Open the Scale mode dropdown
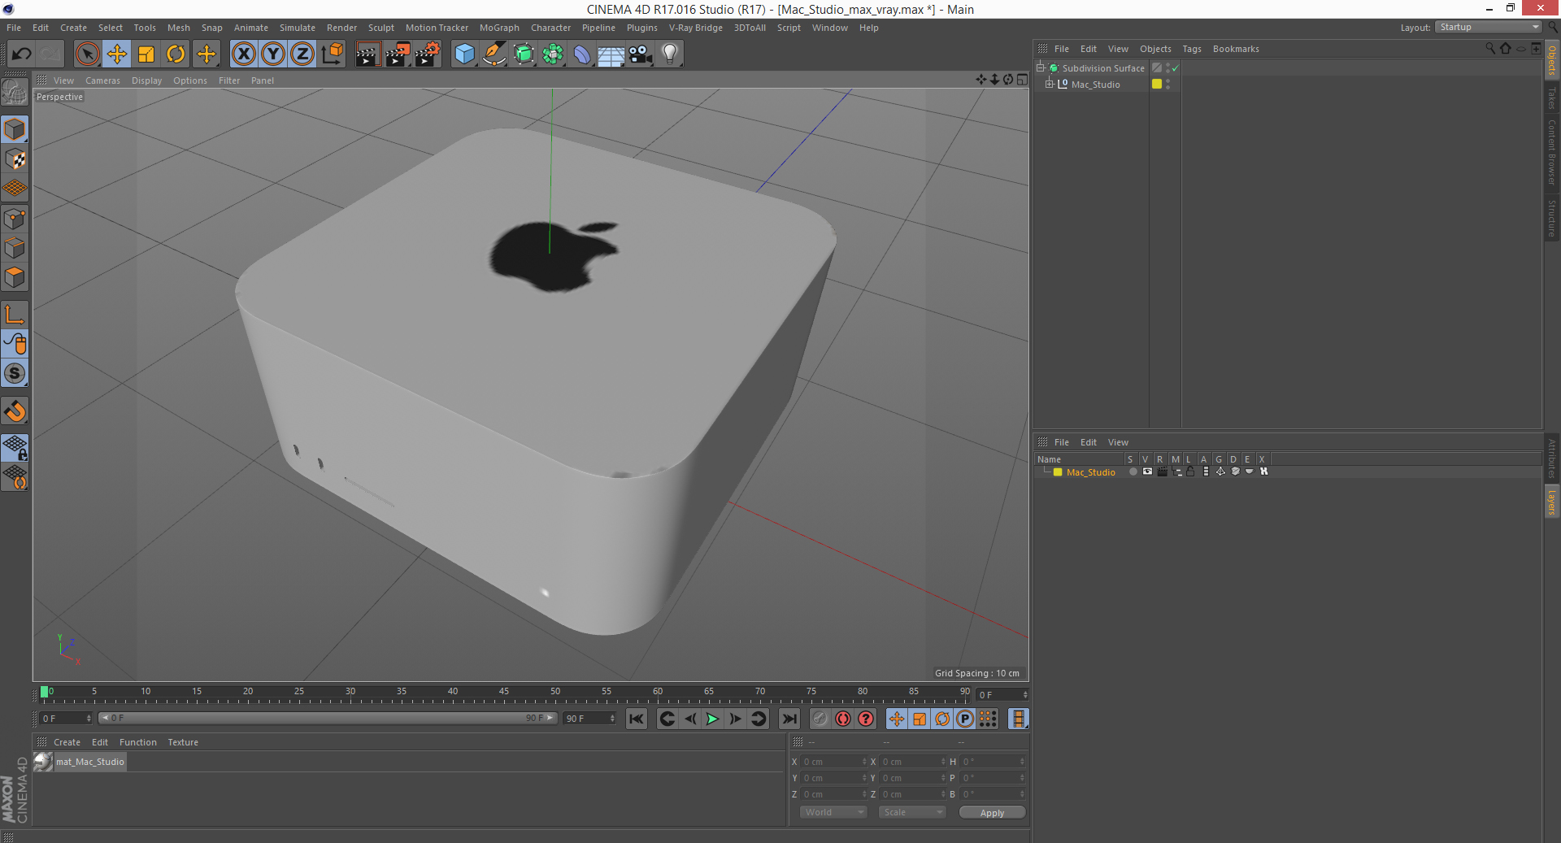The width and height of the screenshot is (1561, 843). tap(911, 812)
